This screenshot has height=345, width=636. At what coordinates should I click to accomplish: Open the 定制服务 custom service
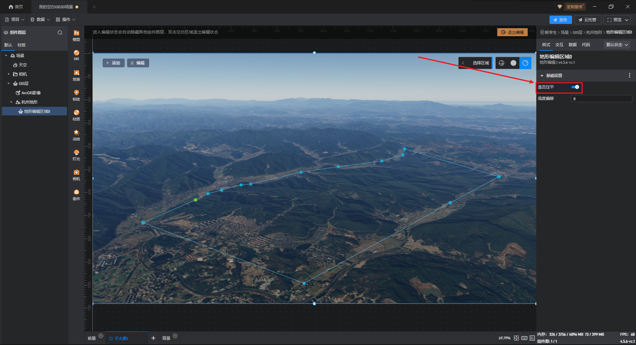pos(571,7)
